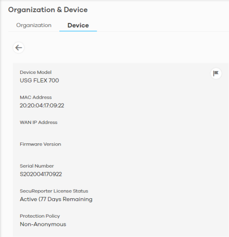The width and height of the screenshot is (229, 237).
Task: Click the Protection Policy label
Action: 40,216
